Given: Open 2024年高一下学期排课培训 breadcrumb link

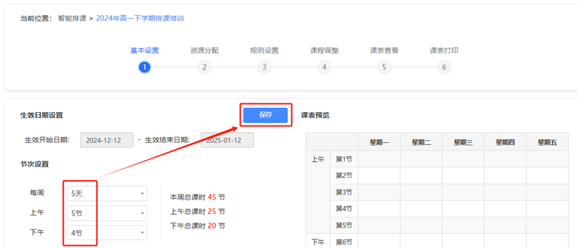Looking at the screenshot, I should [140, 19].
